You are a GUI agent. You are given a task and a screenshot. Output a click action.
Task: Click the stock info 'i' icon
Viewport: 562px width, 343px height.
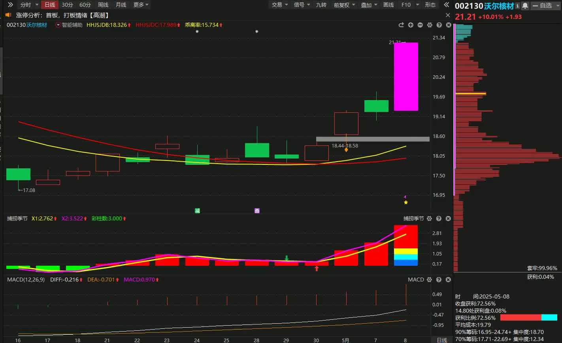pos(517,6)
